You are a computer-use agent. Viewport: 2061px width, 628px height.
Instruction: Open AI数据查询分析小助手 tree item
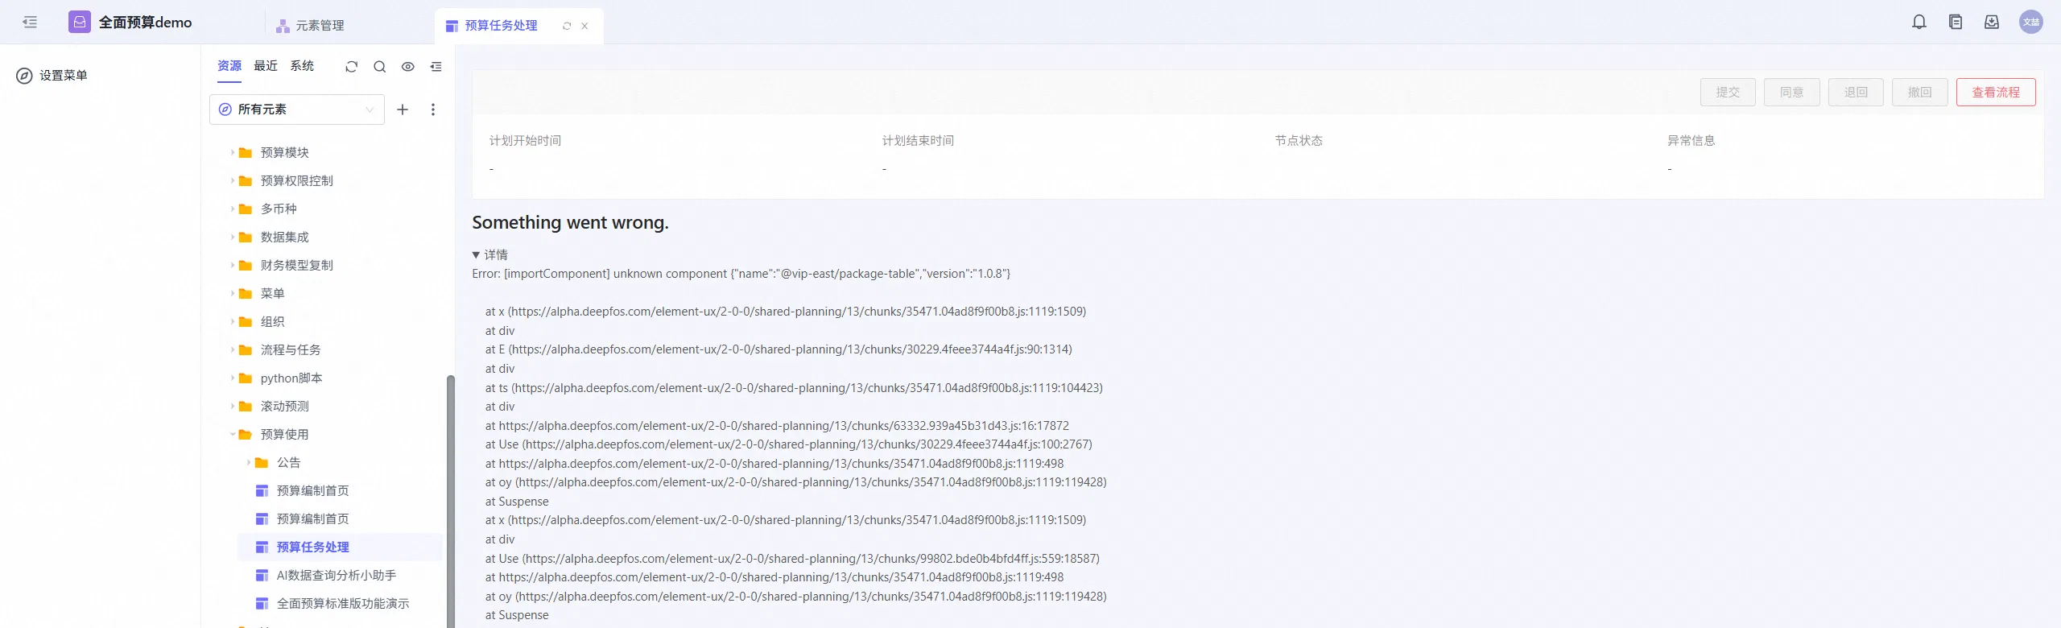[337, 575]
